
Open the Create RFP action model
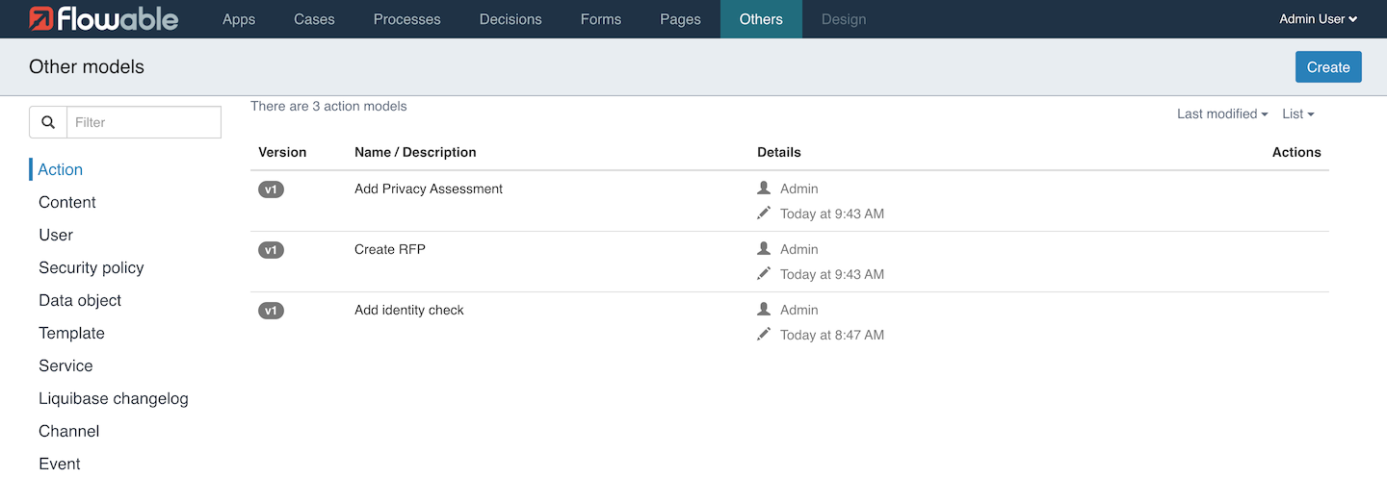390,249
